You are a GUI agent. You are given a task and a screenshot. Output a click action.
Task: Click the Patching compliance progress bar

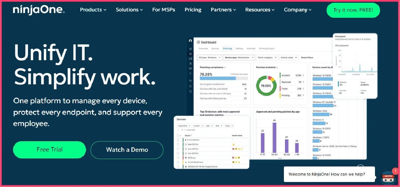tap(224, 78)
